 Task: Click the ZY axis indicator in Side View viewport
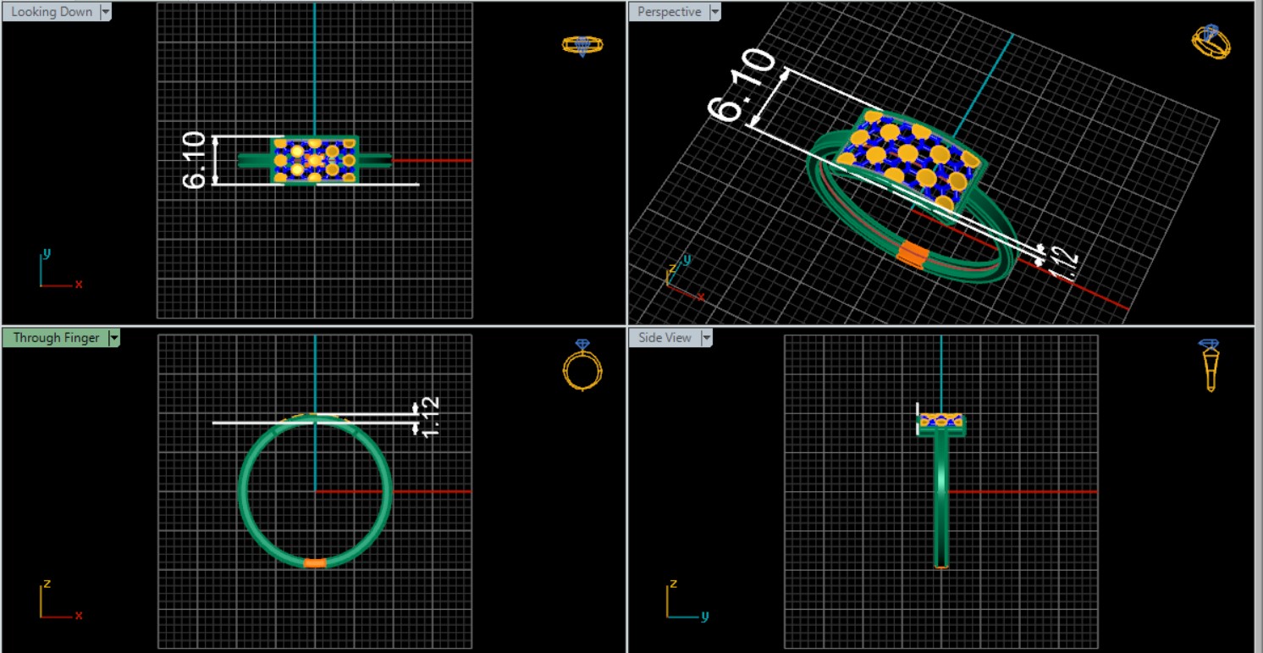pos(680,603)
